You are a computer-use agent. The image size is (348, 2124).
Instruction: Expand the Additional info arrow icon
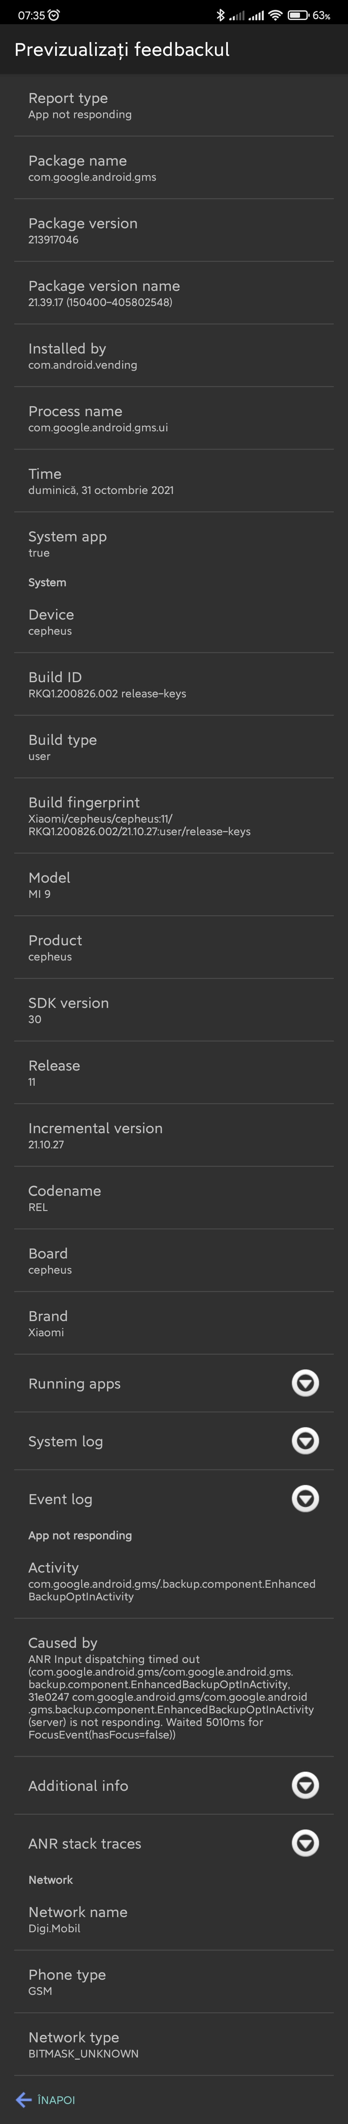coord(305,1785)
